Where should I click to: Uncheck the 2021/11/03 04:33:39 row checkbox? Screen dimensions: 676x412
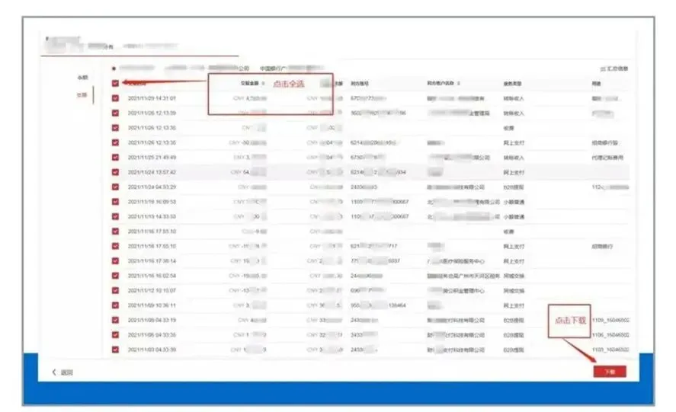tap(115, 350)
